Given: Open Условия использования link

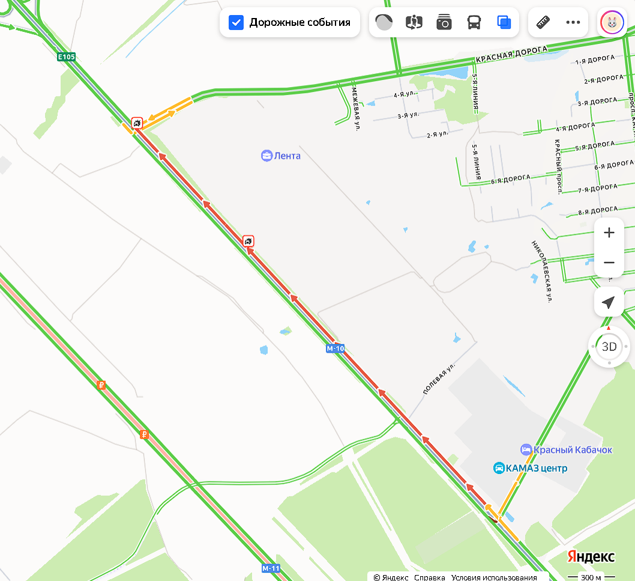Looking at the screenshot, I should click(494, 577).
